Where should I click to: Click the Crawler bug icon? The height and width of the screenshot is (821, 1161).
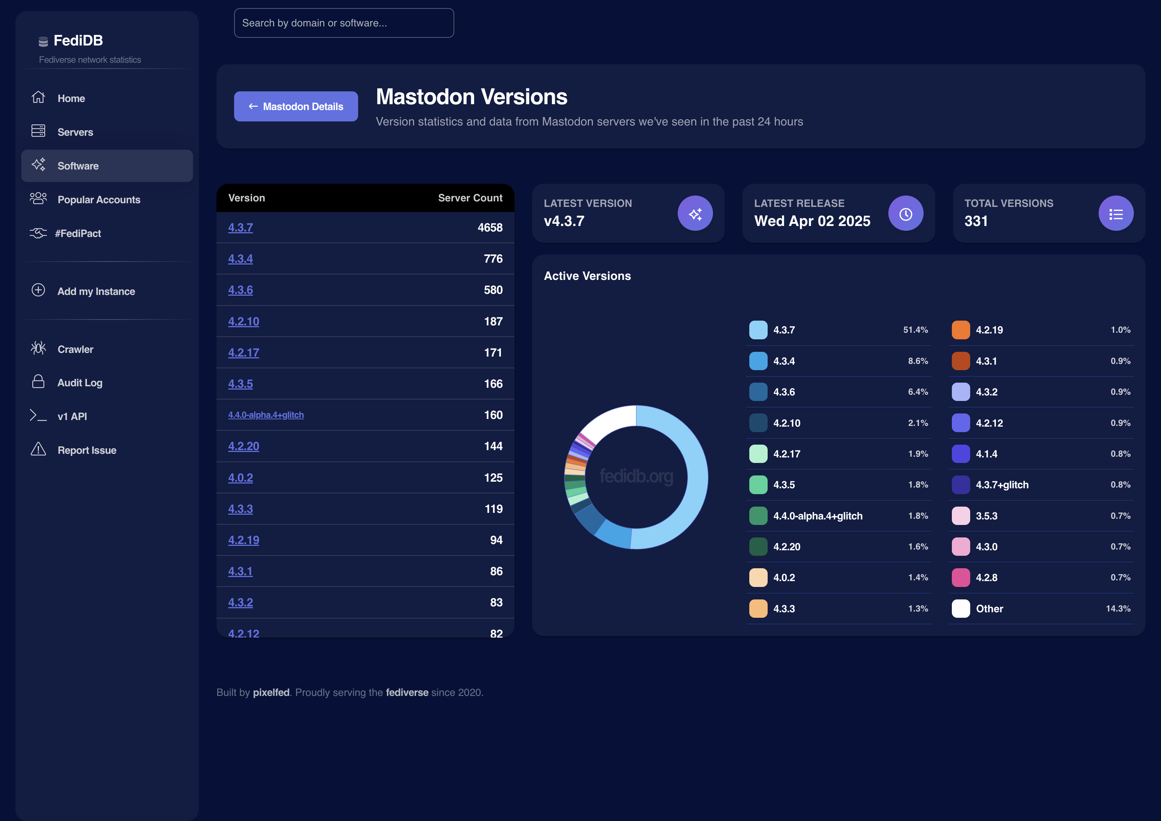[39, 348]
